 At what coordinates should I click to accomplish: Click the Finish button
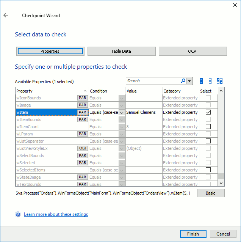(193, 234)
